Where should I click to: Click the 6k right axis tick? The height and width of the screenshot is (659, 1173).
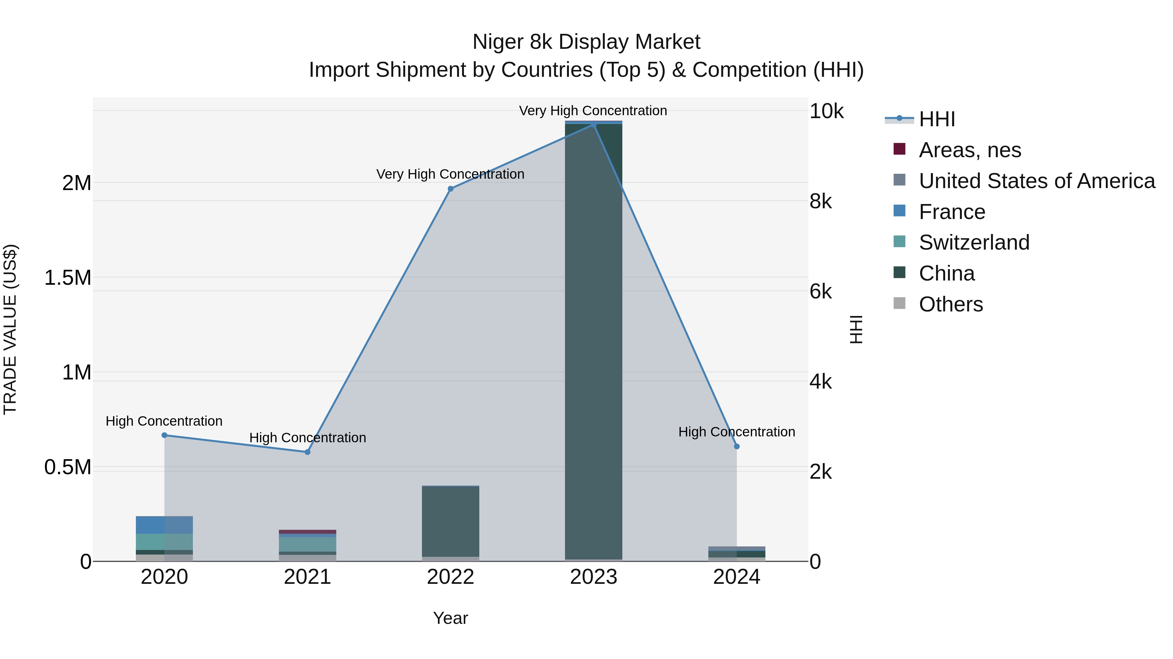820,291
